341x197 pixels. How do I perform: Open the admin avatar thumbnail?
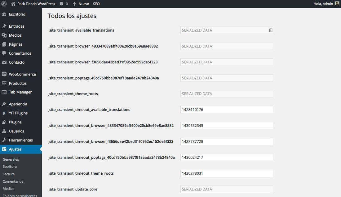pos(337,4)
